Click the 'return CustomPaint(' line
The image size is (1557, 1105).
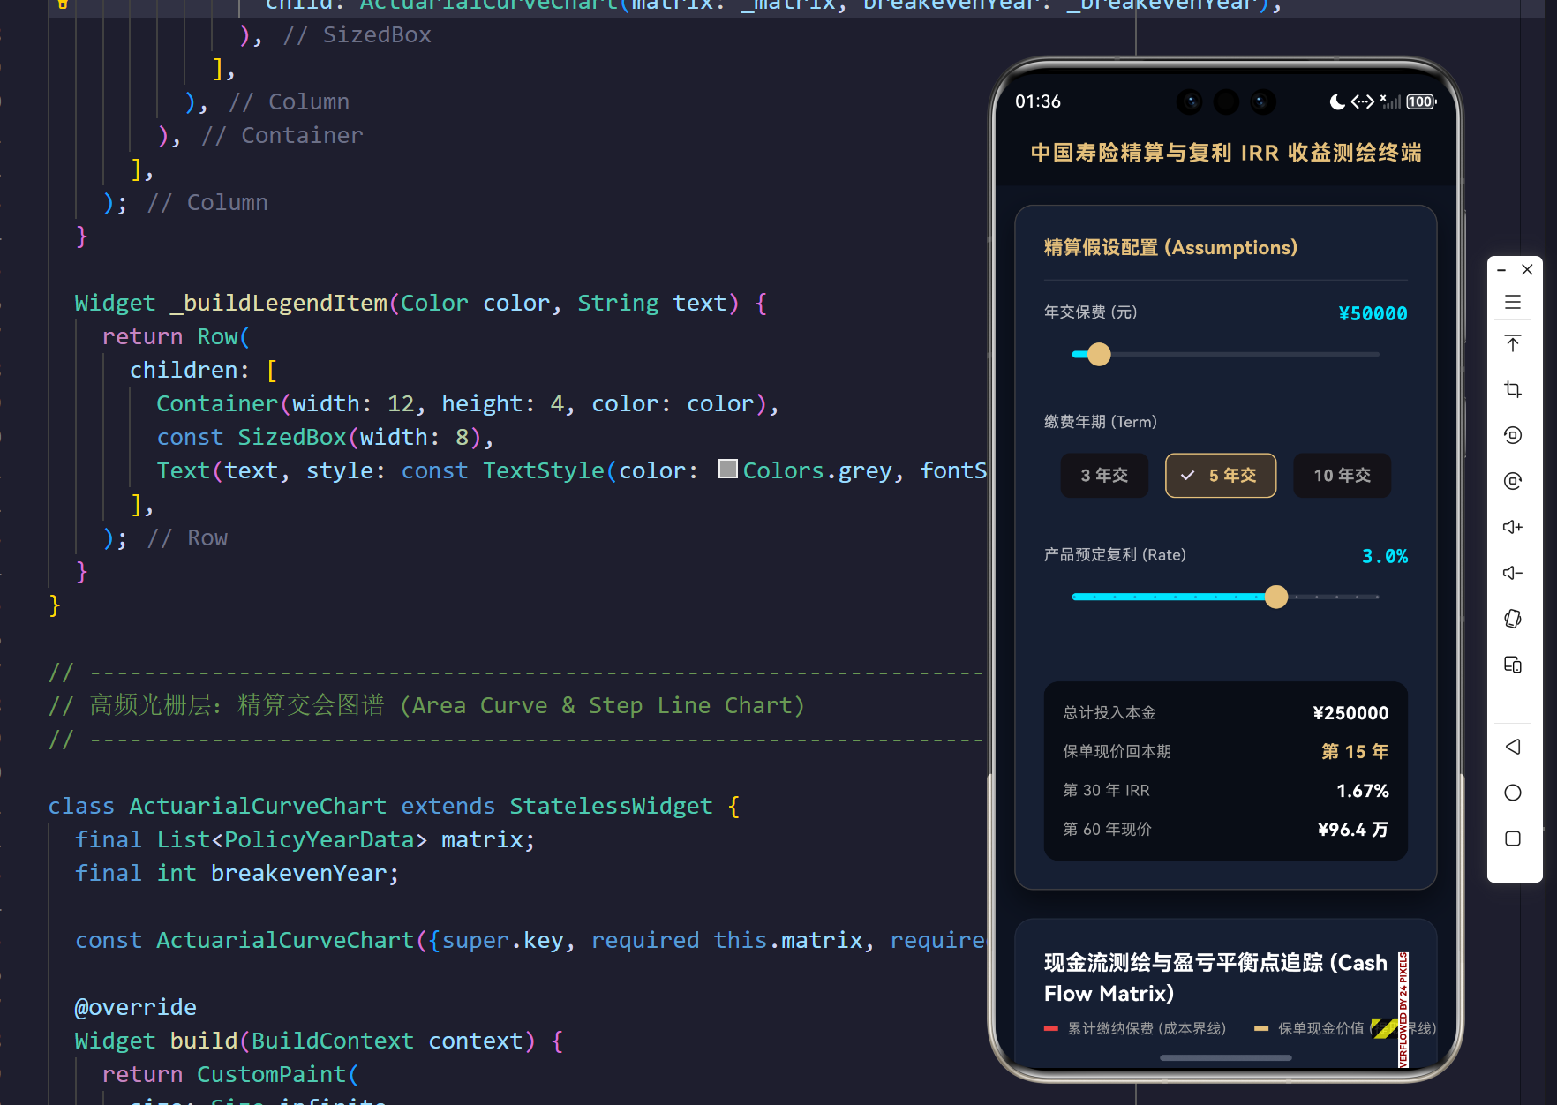[230, 1074]
